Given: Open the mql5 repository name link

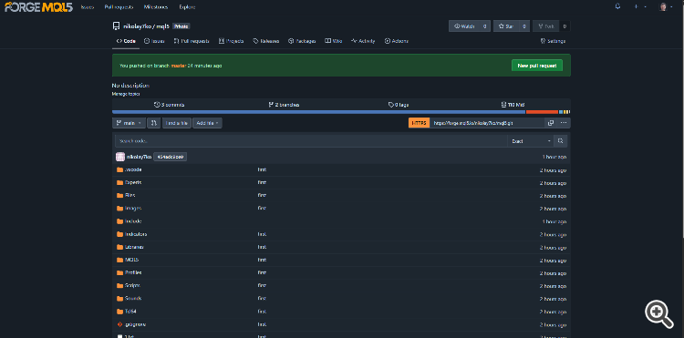Looking at the screenshot, I should coord(163,26).
